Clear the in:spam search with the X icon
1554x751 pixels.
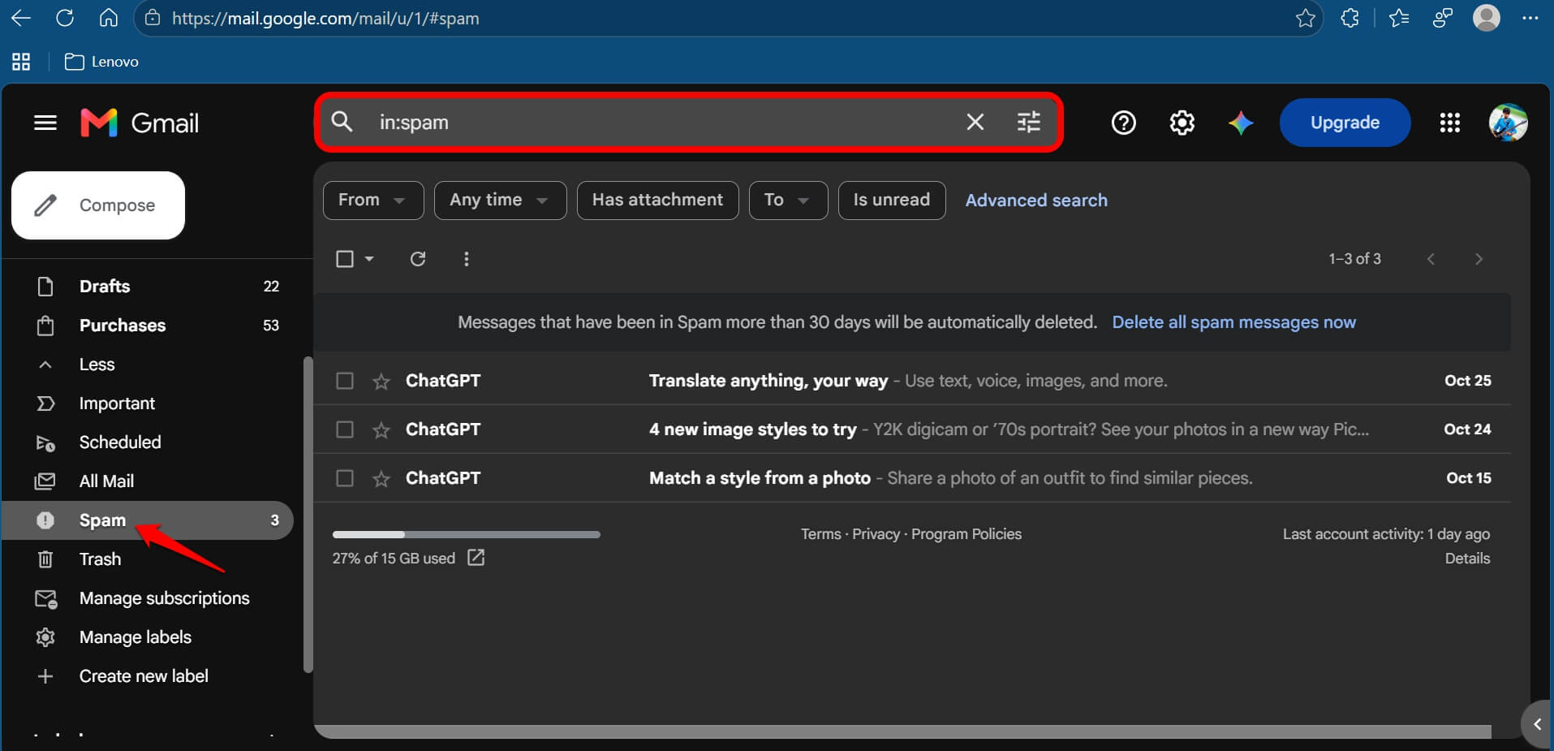click(975, 122)
